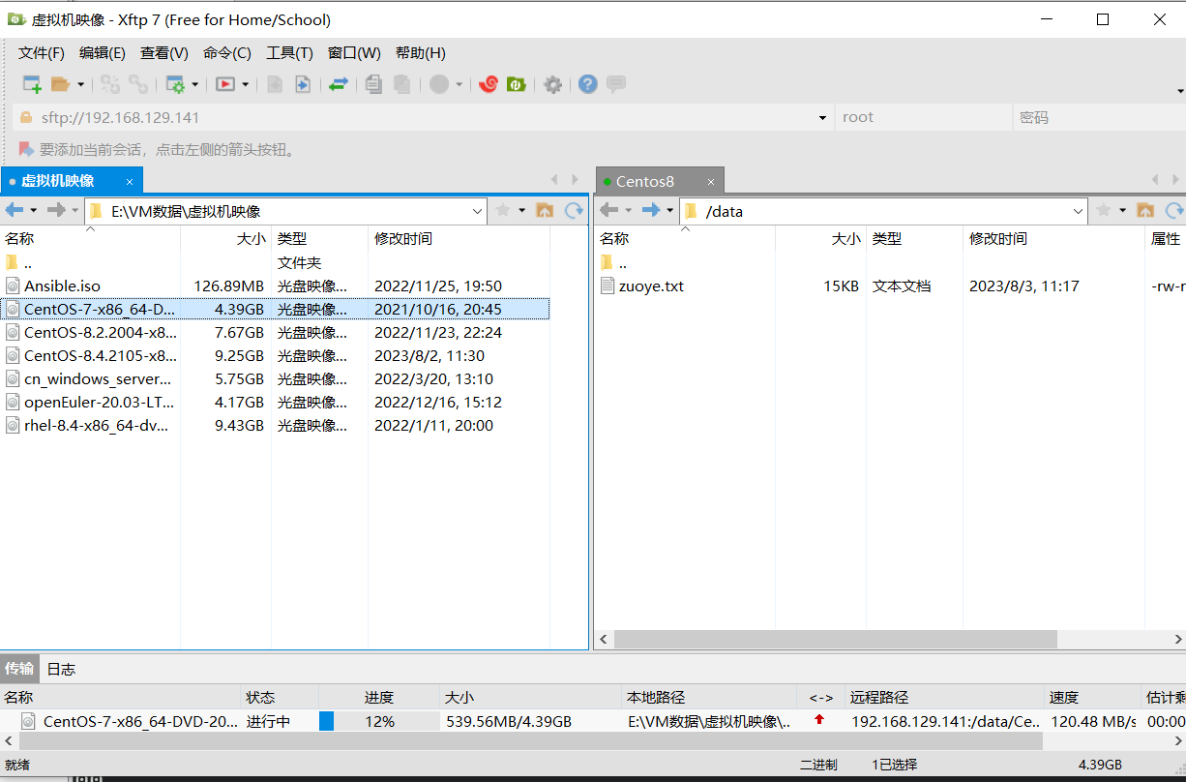This screenshot has height=782, width=1186.
Task: Click the root username field
Action: click(922, 117)
